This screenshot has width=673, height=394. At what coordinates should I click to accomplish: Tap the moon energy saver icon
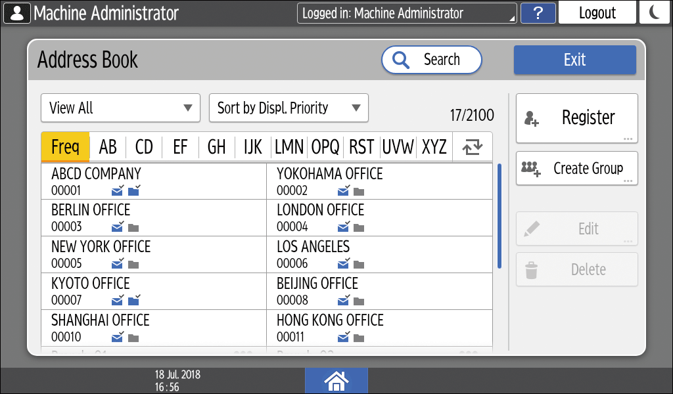(655, 12)
